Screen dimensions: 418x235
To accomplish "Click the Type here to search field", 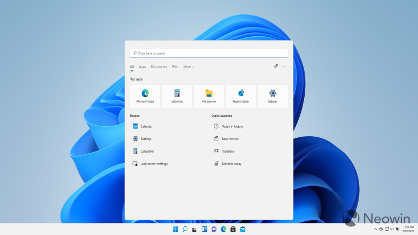I will tap(209, 53).
